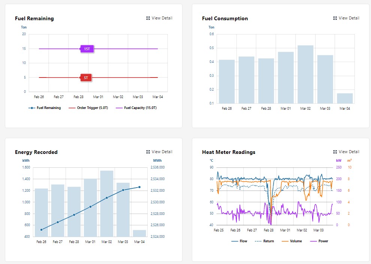Open View Detail for Fuel Remaining
371x264 pixels.
click(159, 18)
